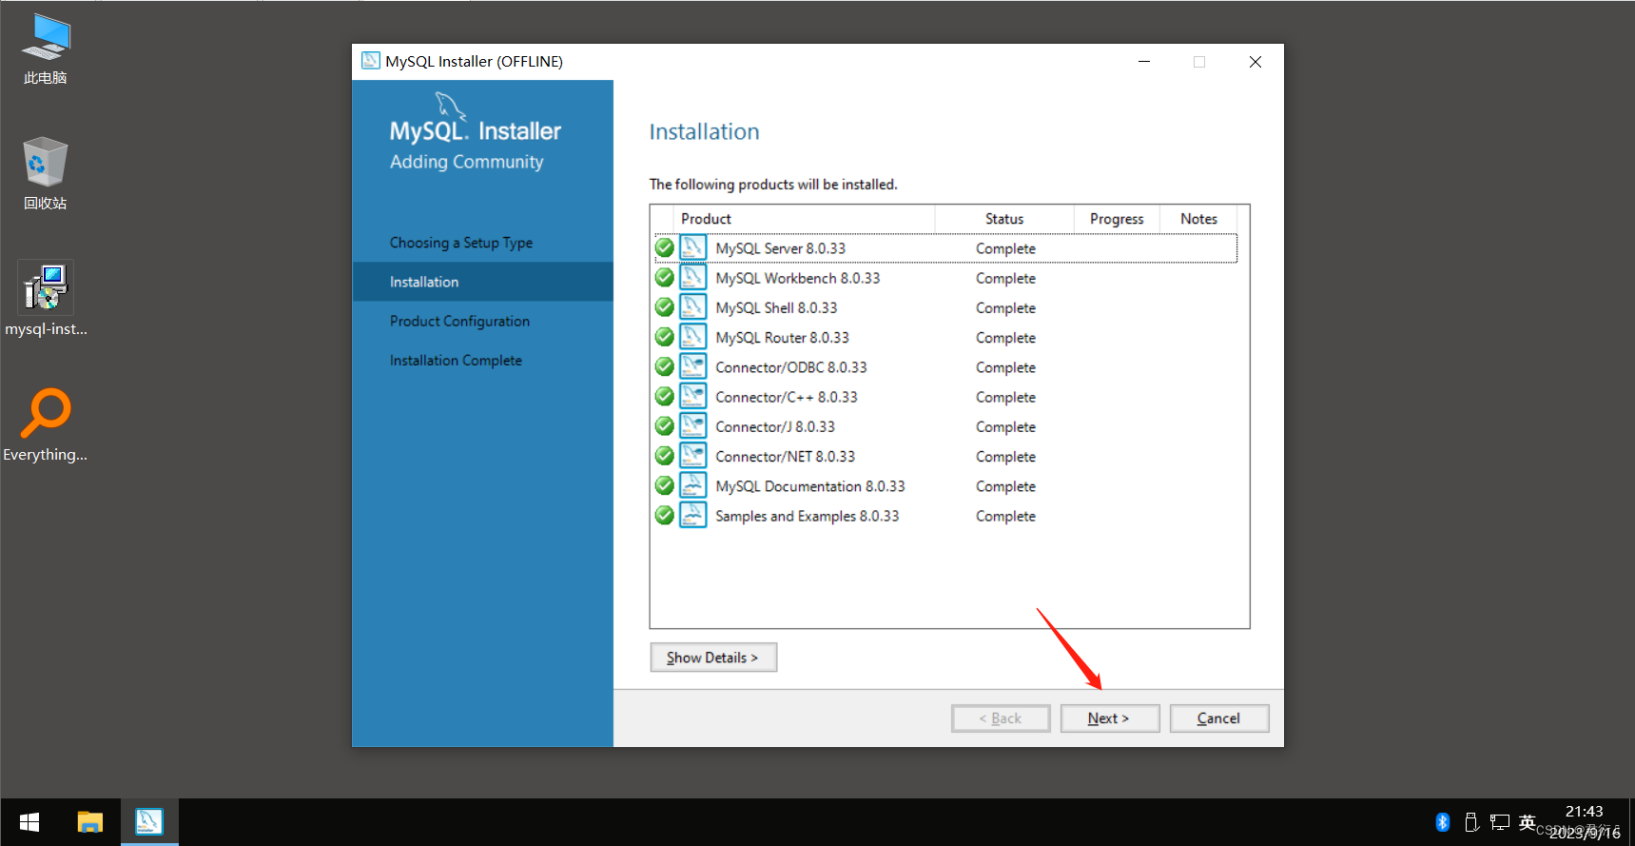Click the disabled Back button

[x=1001, y=718]
